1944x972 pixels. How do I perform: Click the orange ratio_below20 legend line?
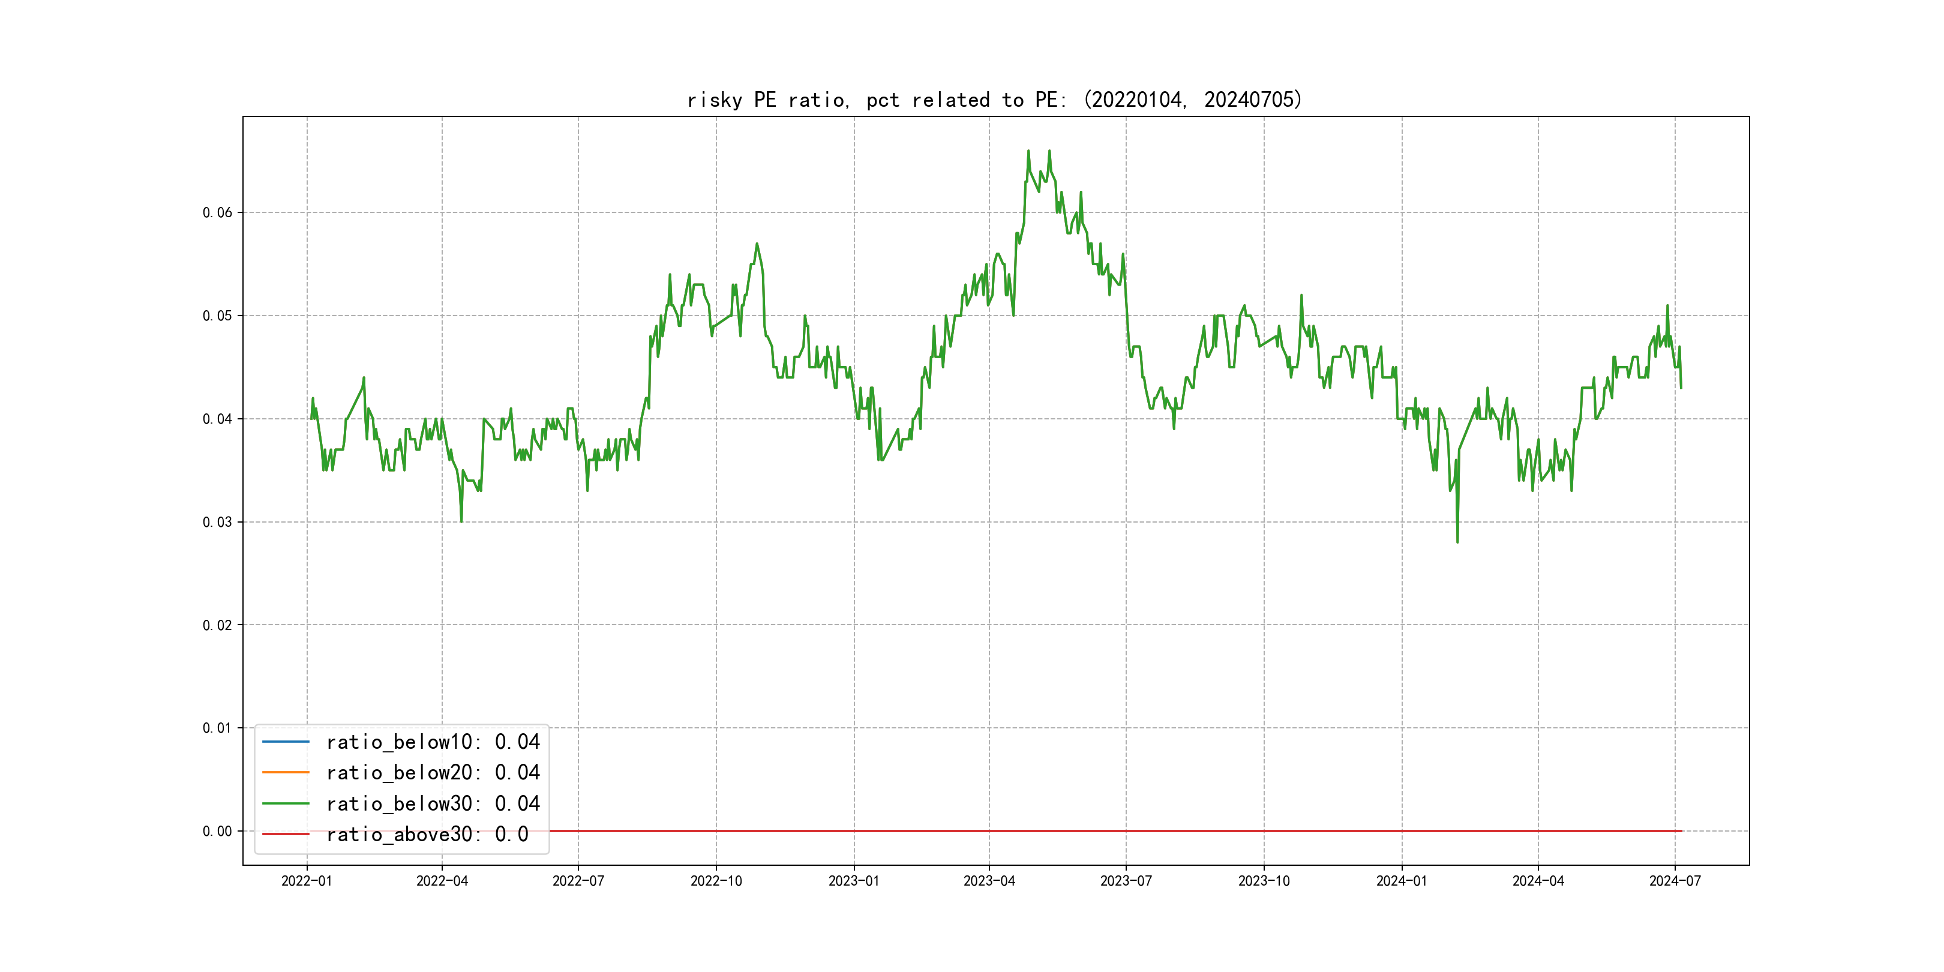285,772
